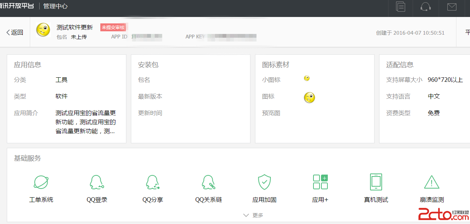Open the QQ关系链 service icon
The width and height of the screenshot is (470, 224).
209,182
